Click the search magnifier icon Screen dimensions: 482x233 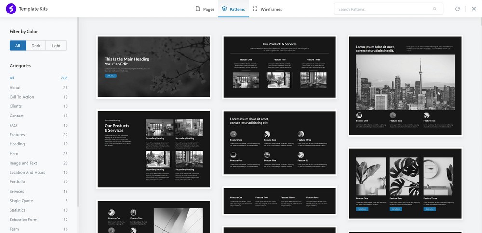point(435,9)
